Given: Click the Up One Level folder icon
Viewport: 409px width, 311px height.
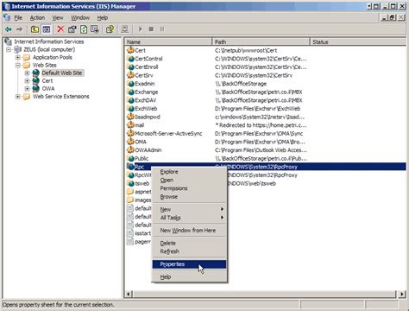Looking at the screenshot, I should [x=35, y=29].
